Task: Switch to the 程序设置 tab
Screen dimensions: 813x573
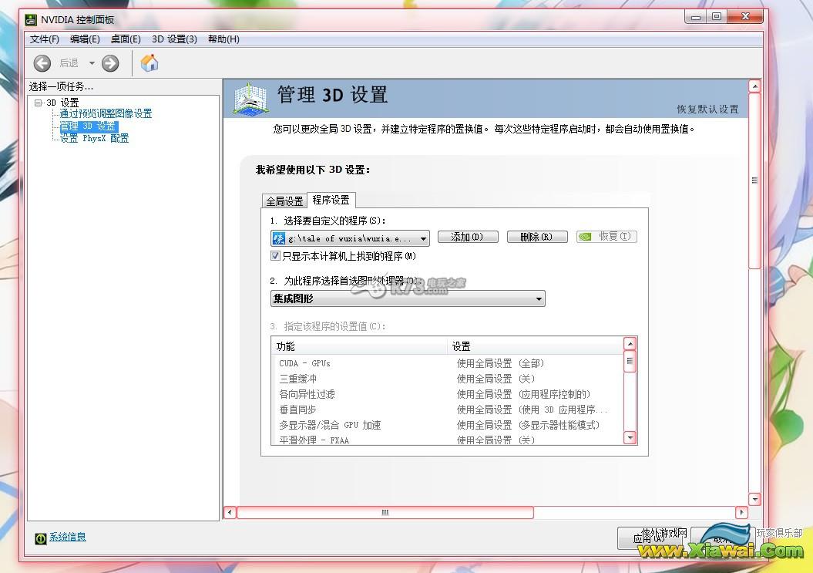Action: pos(331,200)
